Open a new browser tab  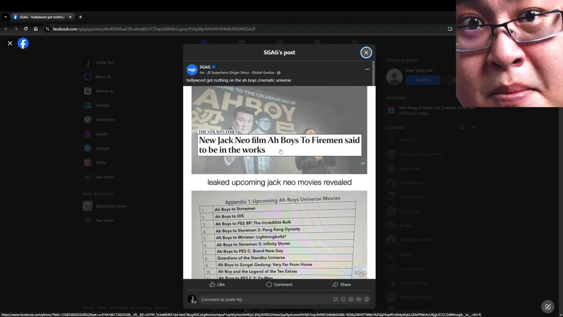pyautogui.click(x=80, y=17)
